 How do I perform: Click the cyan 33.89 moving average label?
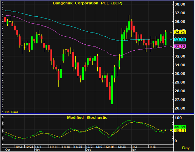[x=180, y=40]
